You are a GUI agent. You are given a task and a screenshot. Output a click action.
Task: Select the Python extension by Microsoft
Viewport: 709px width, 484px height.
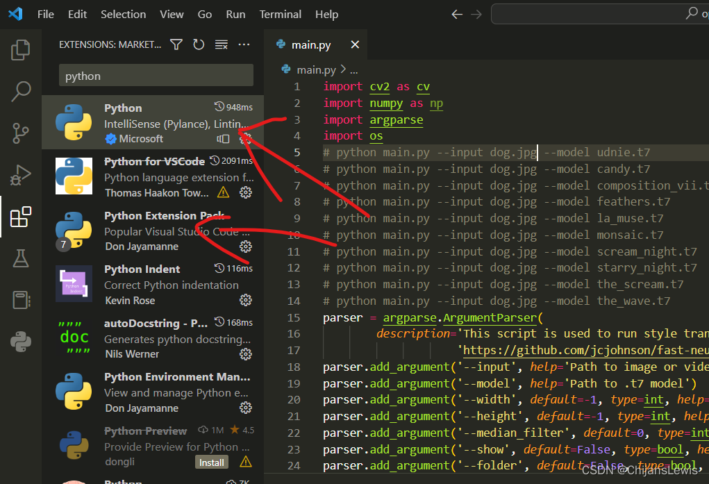153,122
